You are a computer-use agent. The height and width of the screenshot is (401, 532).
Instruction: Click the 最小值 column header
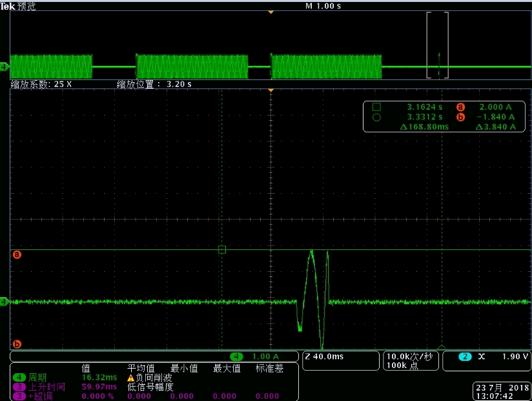coord(184,369)
